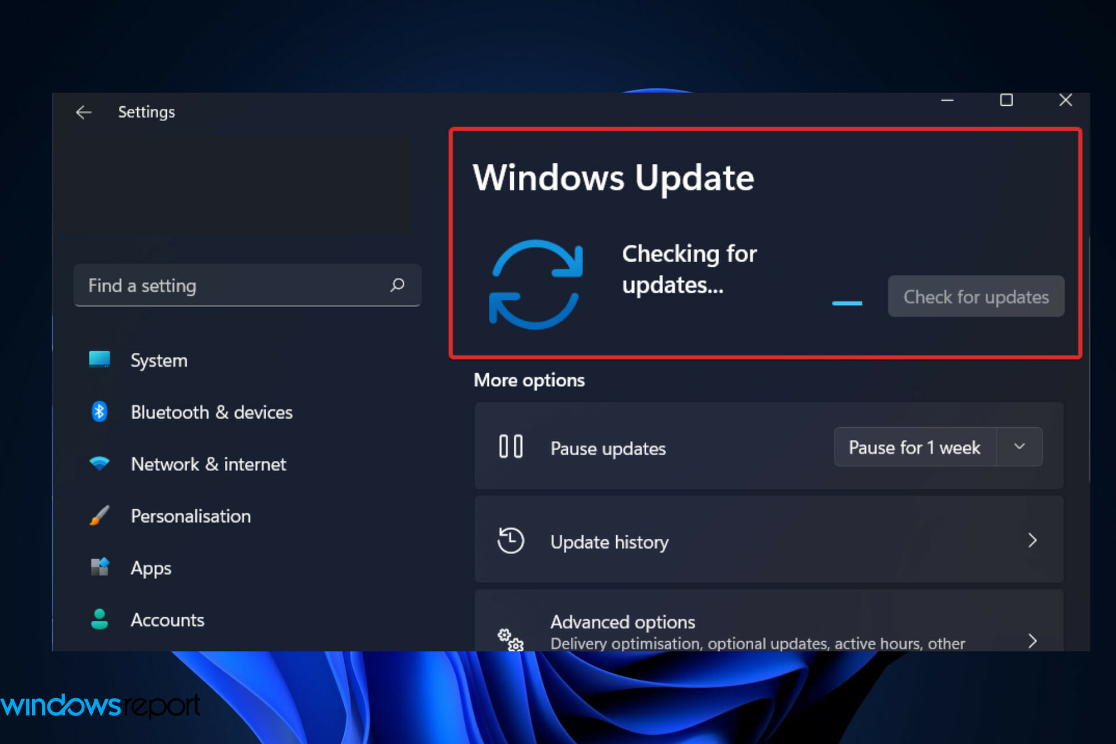This screenshot has height=744, width=1116.
Task: Go back with the Settings back arrow
Action: click(84, 112)
